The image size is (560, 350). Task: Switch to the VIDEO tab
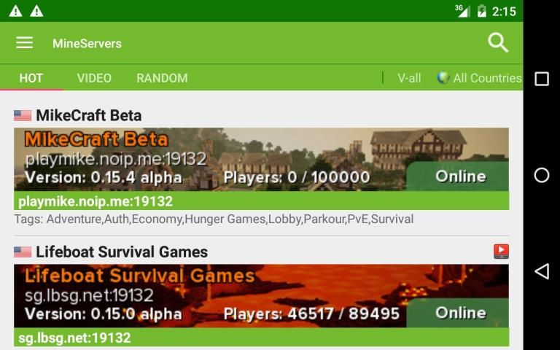point(94,78)
